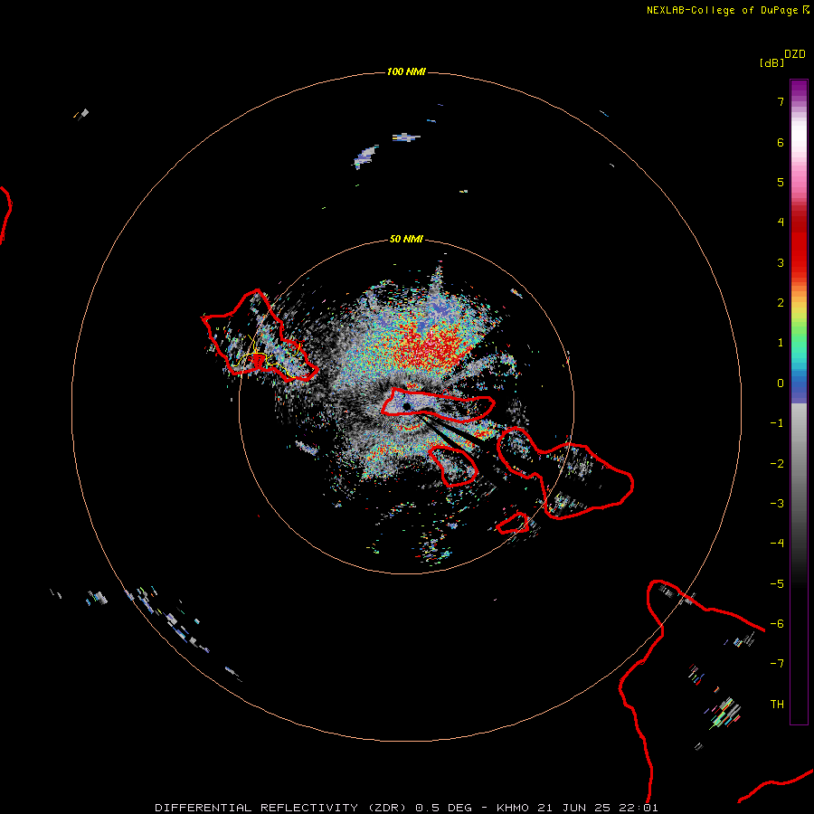Viewport: 814px width, 814px height.
Task: Click the NEXLAB-College of DuPage watermark text
Action: [727, 10]
